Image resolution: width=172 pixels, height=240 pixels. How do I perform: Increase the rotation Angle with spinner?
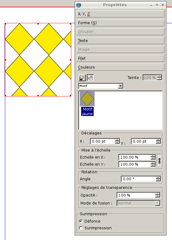coord(158,178)
